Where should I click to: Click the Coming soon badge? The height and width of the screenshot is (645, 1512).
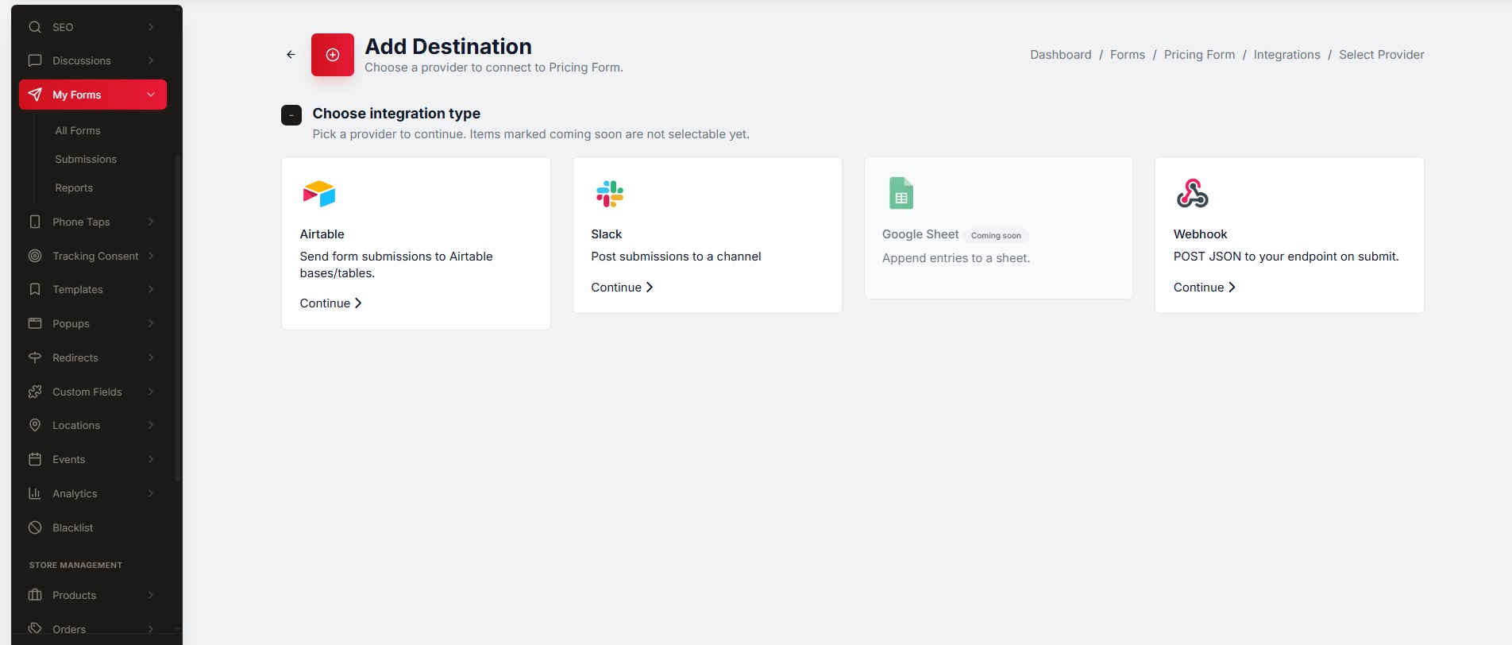996,235
